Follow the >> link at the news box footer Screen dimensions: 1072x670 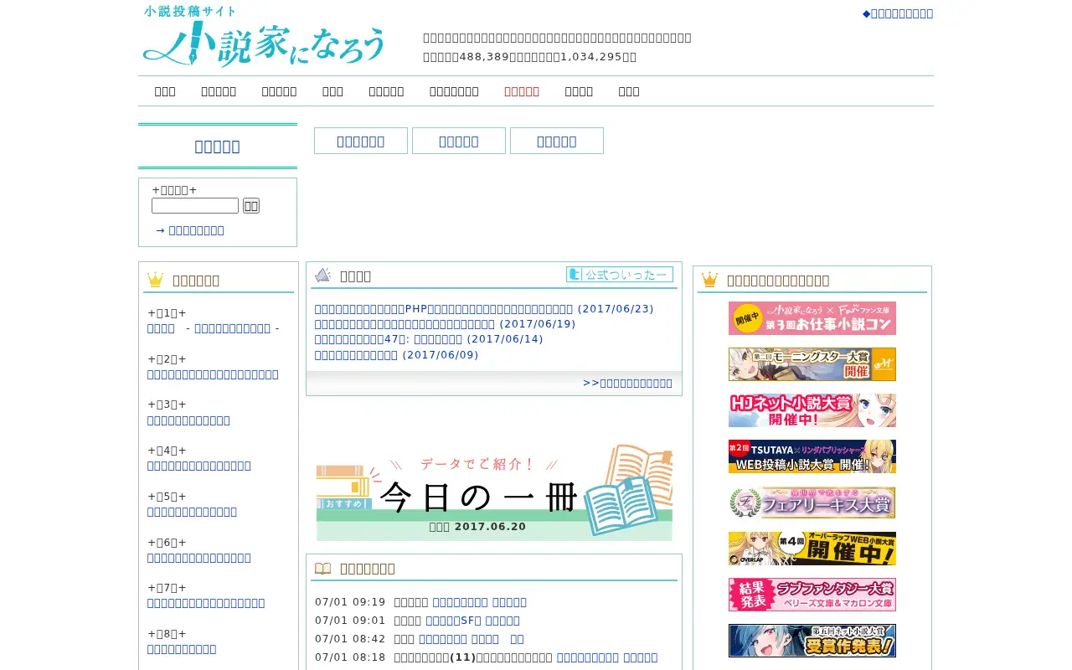pyautogui.click(x=627, y=384)
